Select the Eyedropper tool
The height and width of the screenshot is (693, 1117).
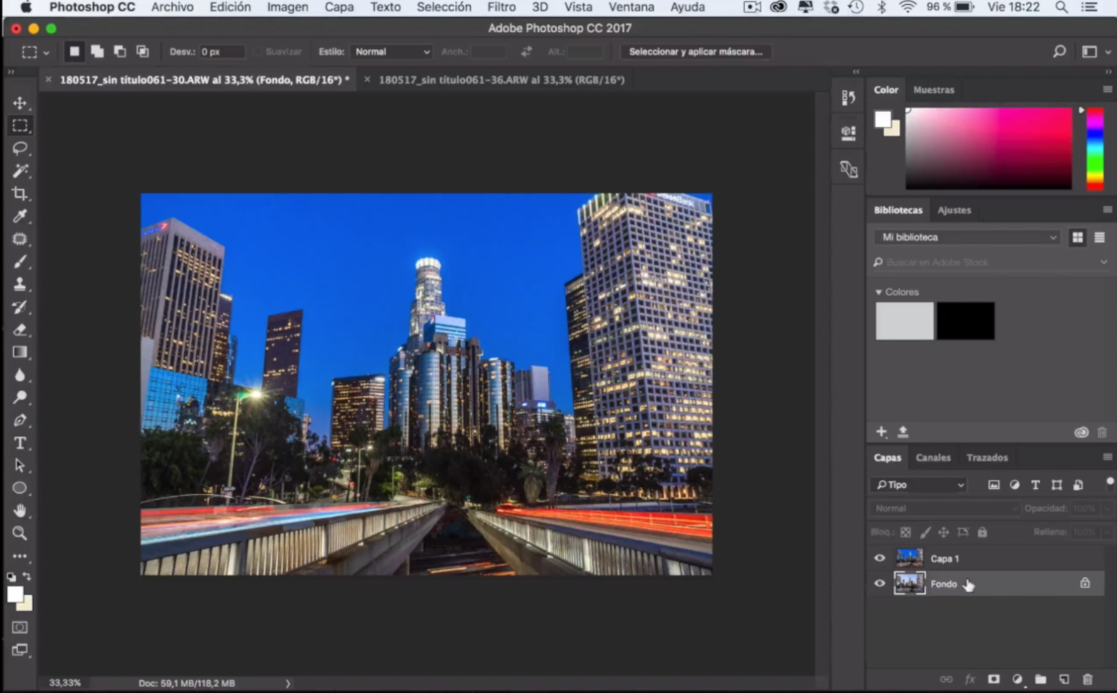20,216
